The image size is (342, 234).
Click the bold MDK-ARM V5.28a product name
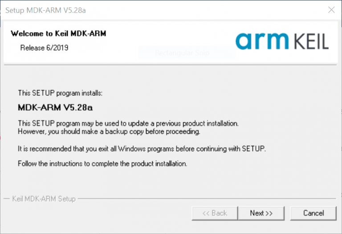click(x=55, y=107)
